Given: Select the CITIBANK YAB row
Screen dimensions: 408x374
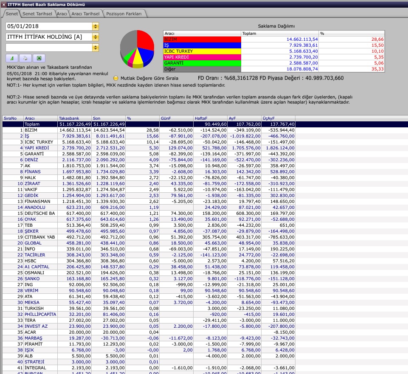Looking at the screenshot, I should 149,237.
